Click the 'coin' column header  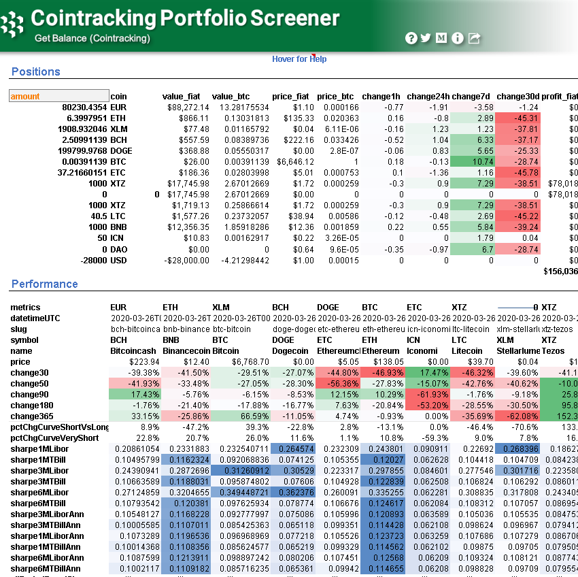tap(119, 97)
